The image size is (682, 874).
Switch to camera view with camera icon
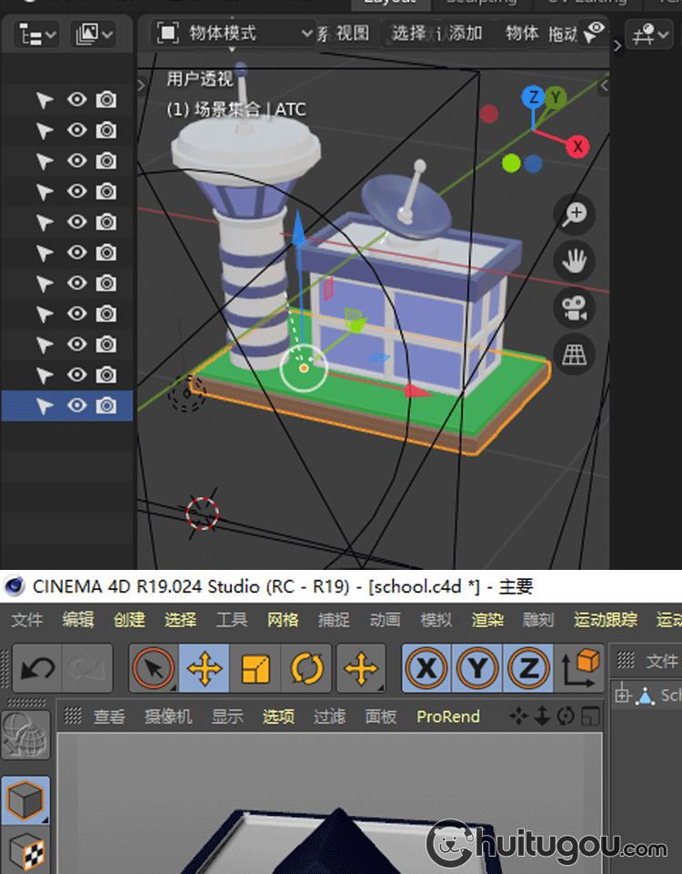coord(574,308)
